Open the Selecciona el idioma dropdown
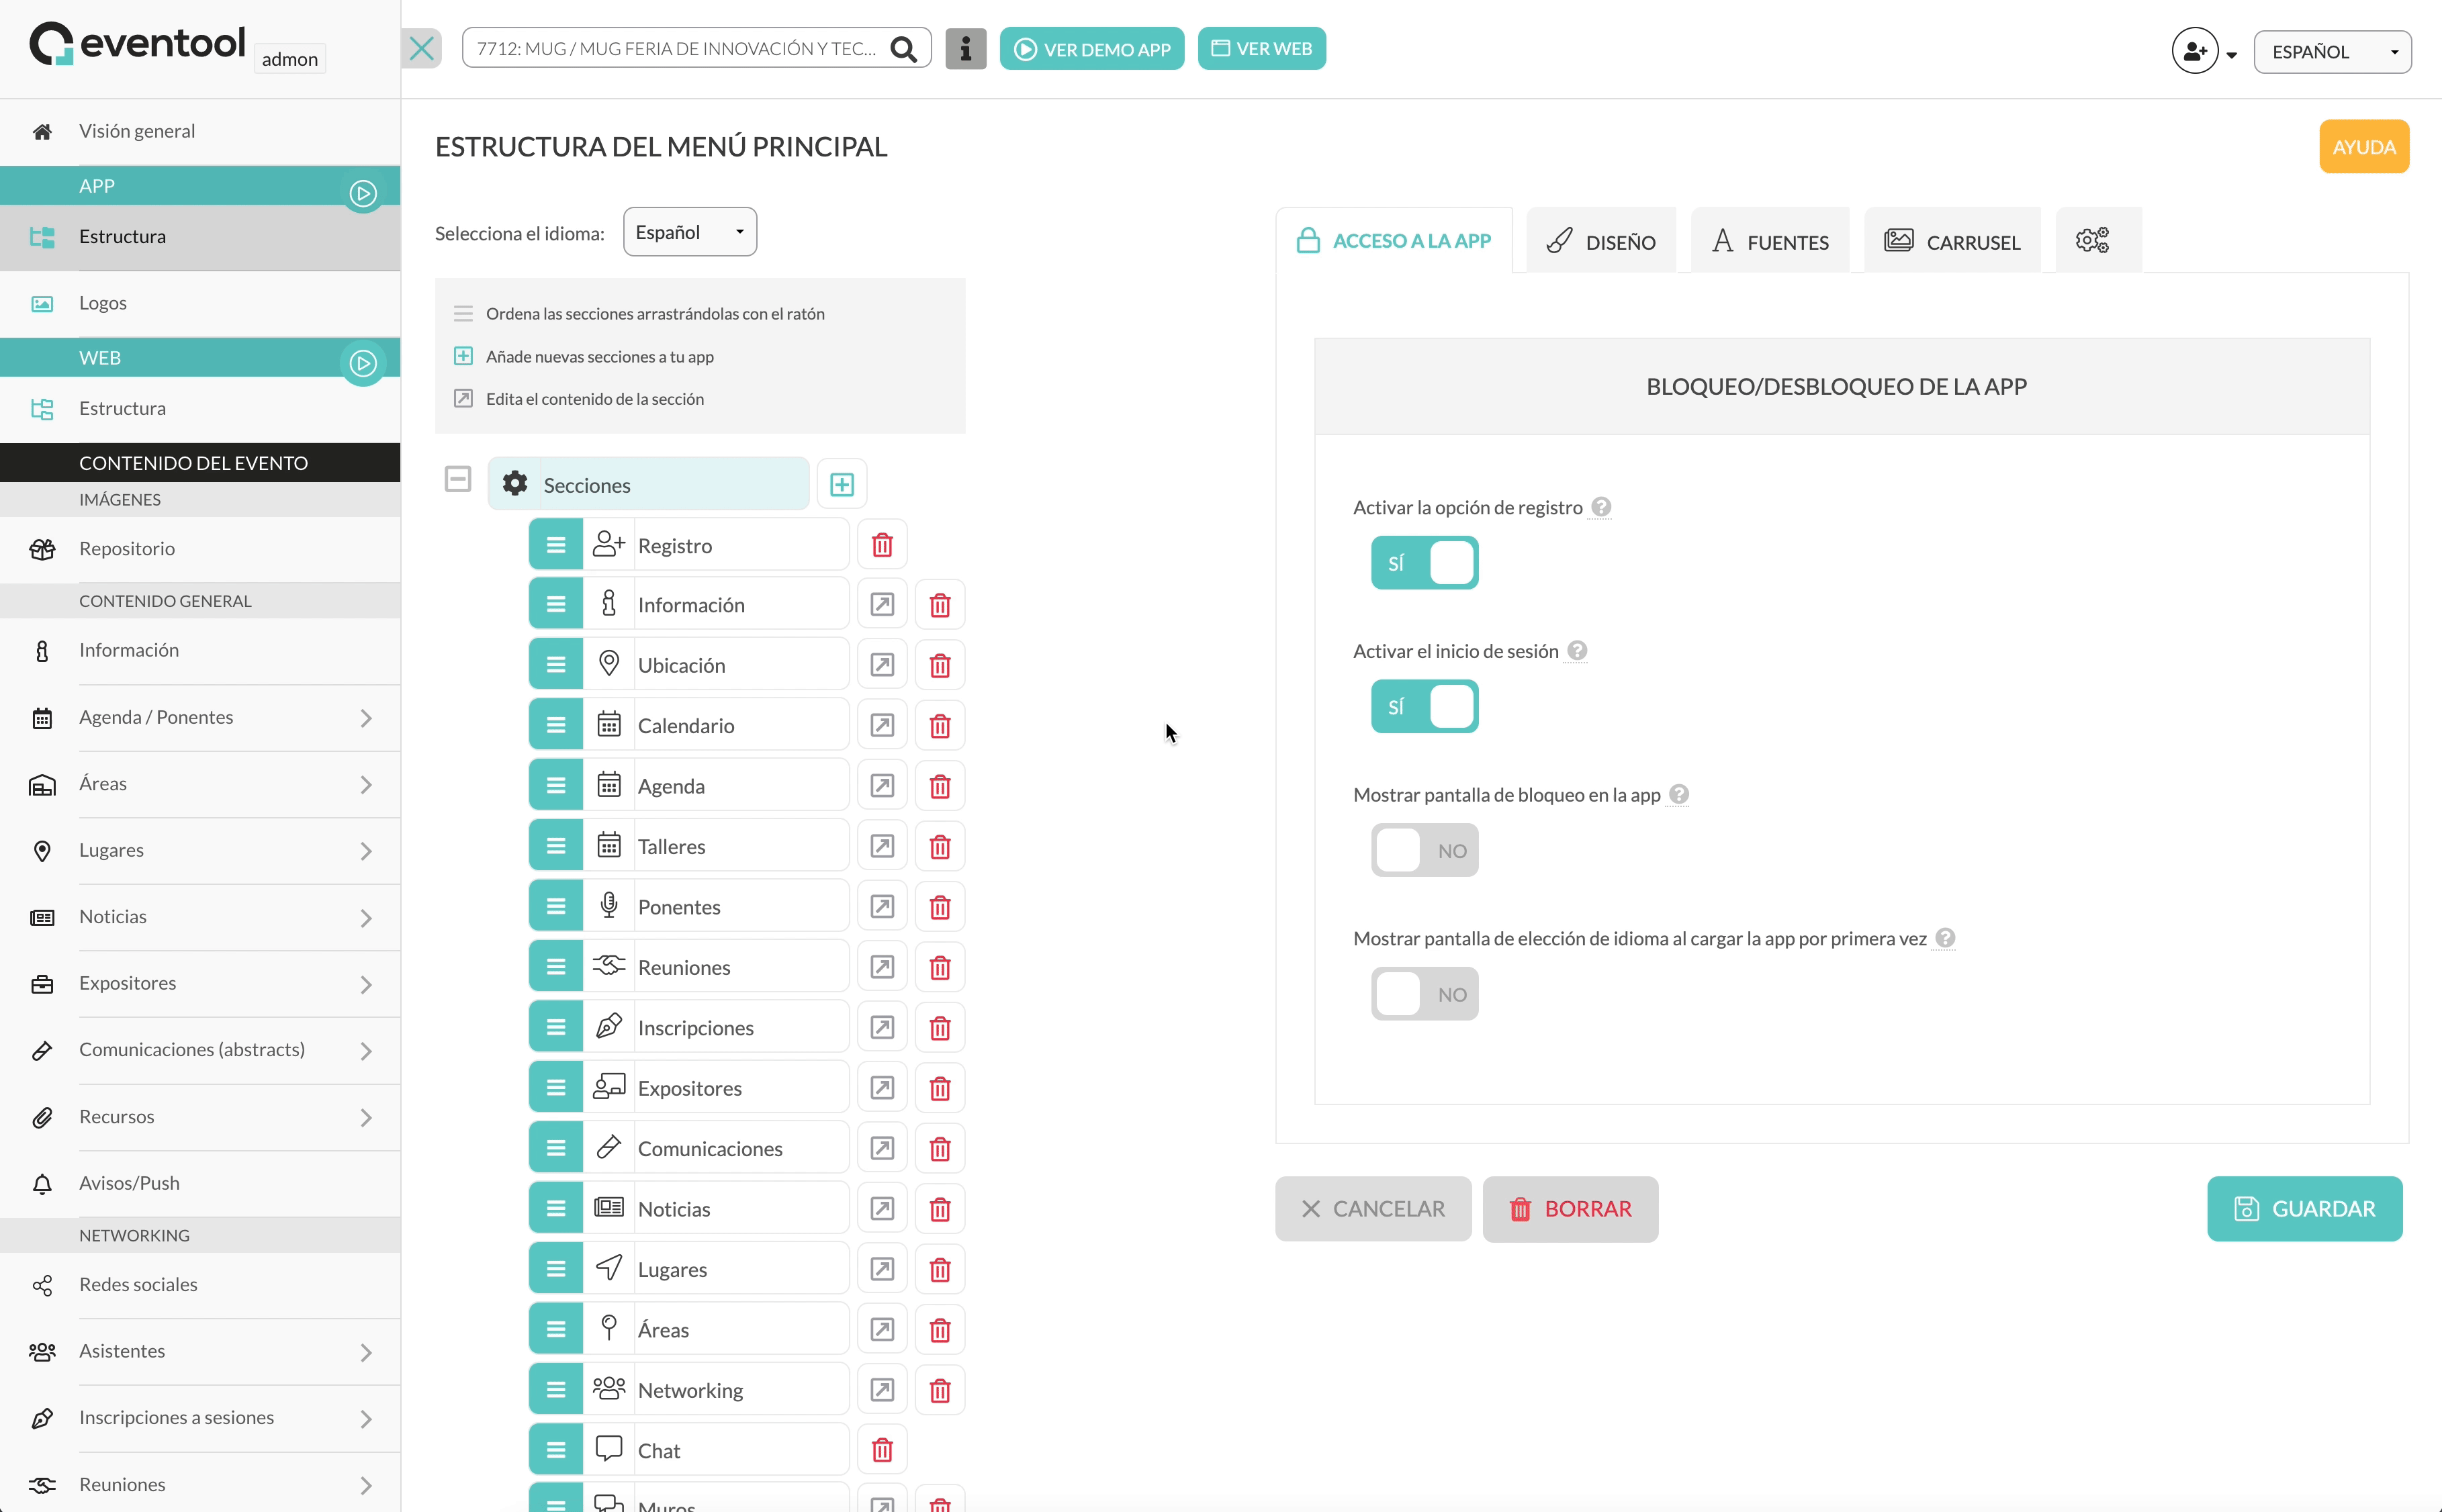This screenshot has width=2442, height=1512. tap(689, 232)
